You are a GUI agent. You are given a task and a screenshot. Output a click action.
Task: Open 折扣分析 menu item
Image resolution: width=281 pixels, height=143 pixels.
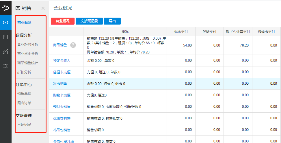(24, 72)
